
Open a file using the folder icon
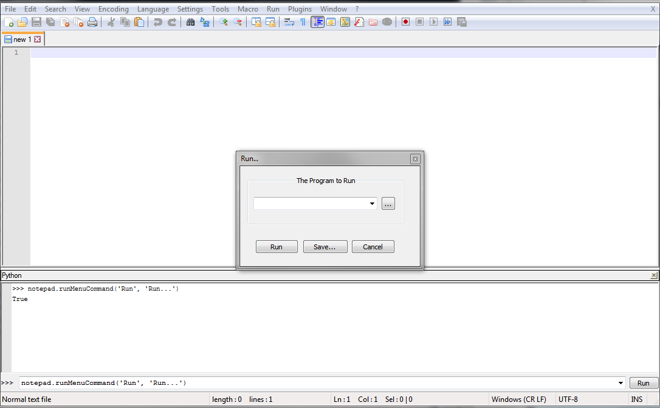(x=22, y=22)
